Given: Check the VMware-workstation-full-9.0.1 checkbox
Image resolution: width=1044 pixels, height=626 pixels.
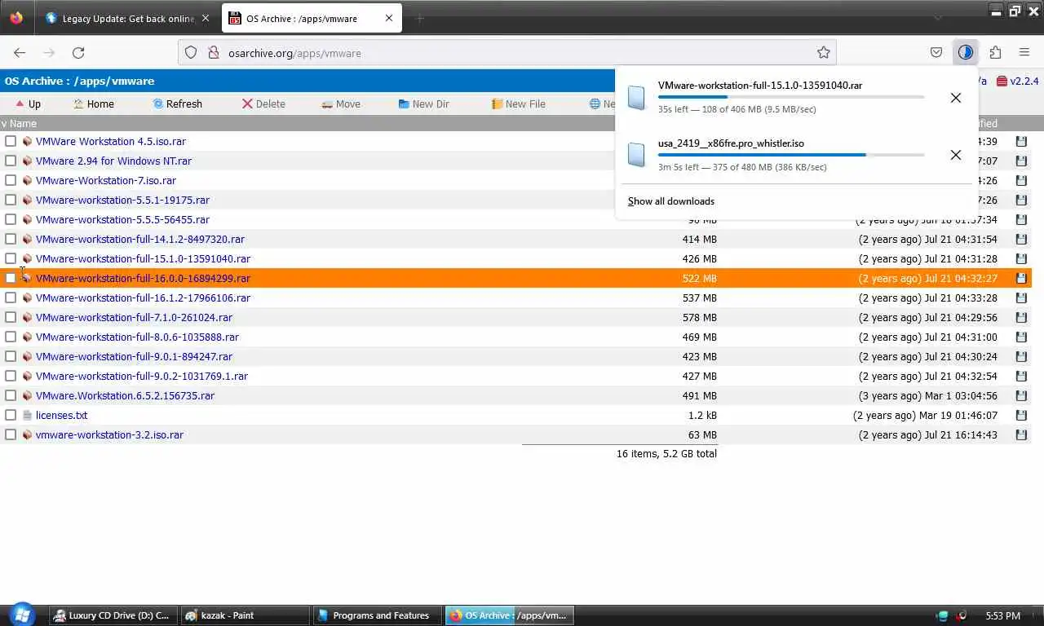Looking at the screenshot, I should point(11,356).
